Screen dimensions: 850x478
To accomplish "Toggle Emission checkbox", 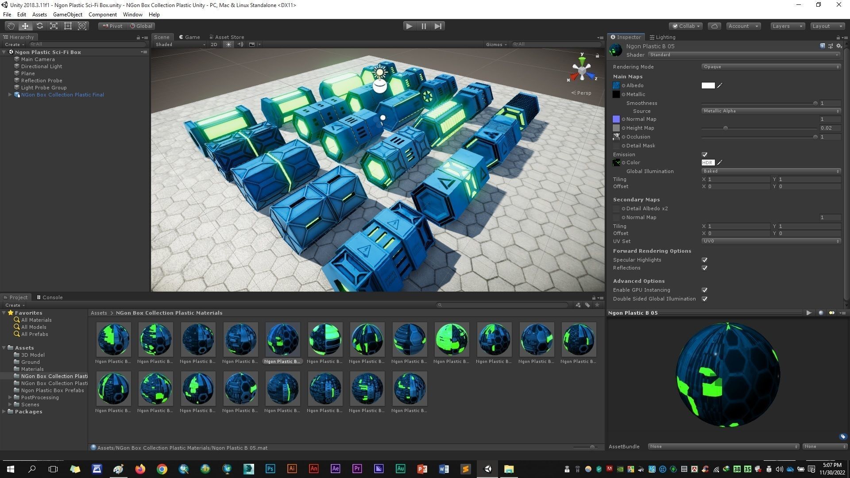I will [x=704, y=154].
